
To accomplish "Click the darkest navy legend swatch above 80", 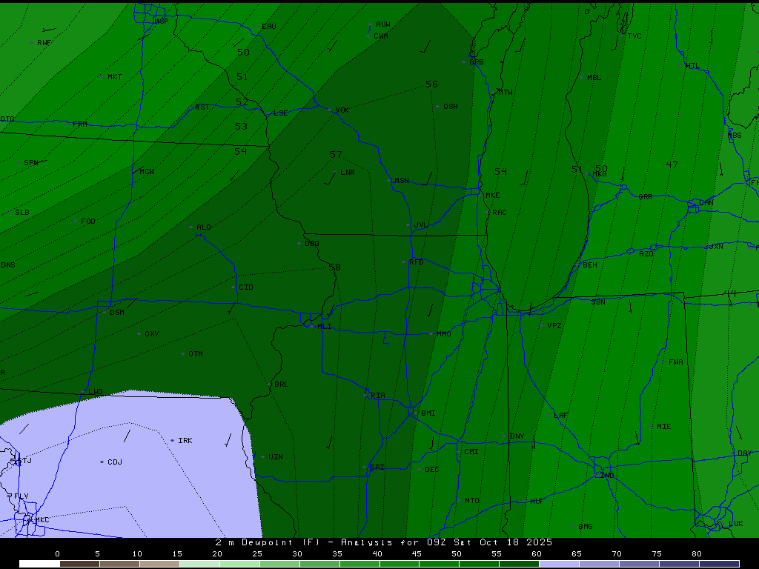I will (x=719, y=564).
